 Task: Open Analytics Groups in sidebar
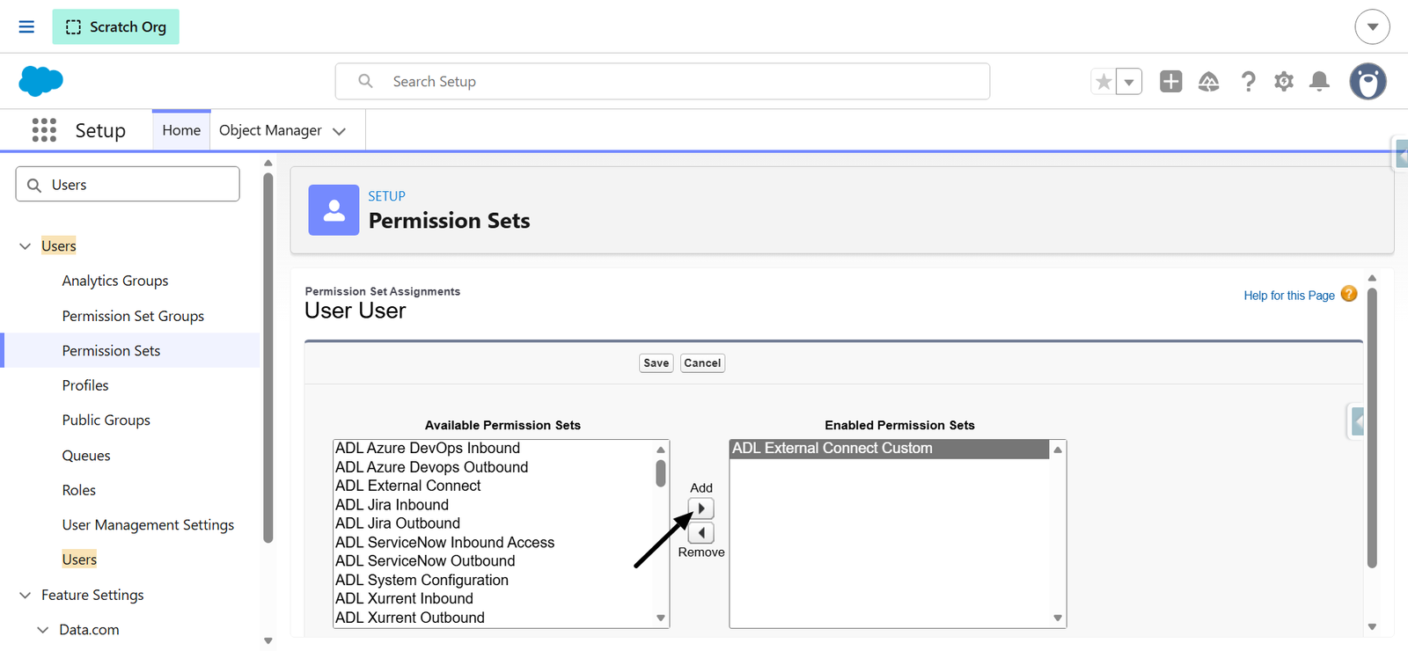(115, 281)
